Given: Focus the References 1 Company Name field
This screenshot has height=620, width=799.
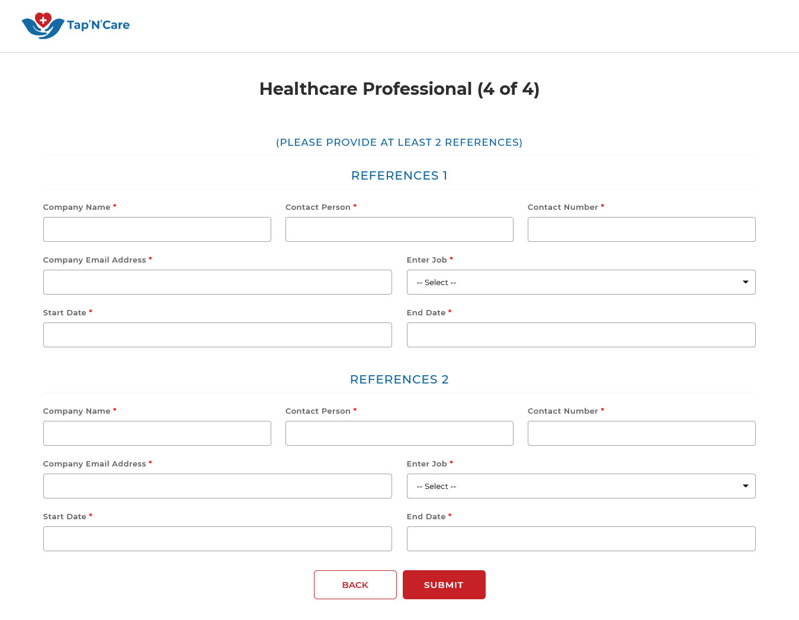Looking at the screenshot, I should [x=157, y=229].
